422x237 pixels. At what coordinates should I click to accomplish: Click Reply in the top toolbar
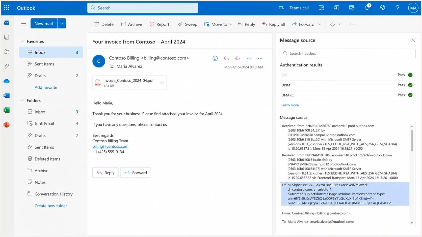pos(246,24)
